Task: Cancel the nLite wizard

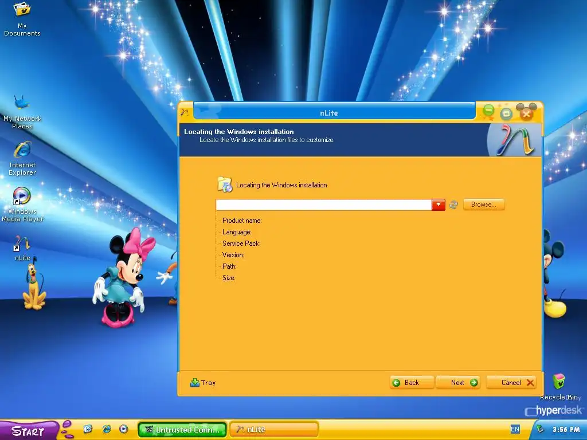Action: (511, 382)
